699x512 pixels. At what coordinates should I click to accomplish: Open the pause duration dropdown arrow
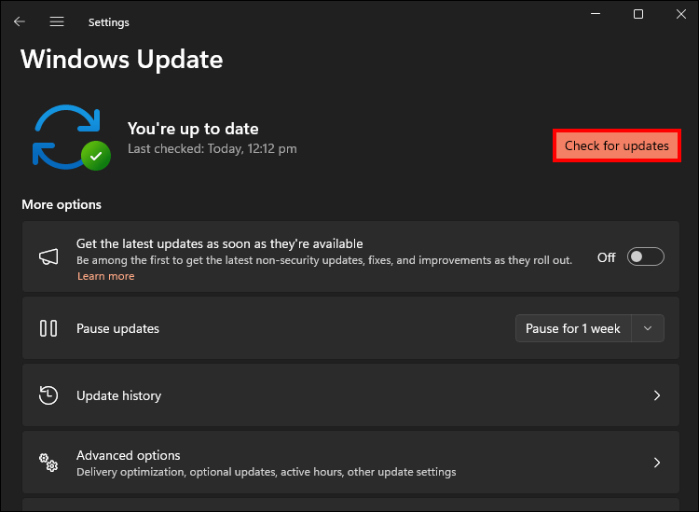pyautogui.click(x=649, y=328)
